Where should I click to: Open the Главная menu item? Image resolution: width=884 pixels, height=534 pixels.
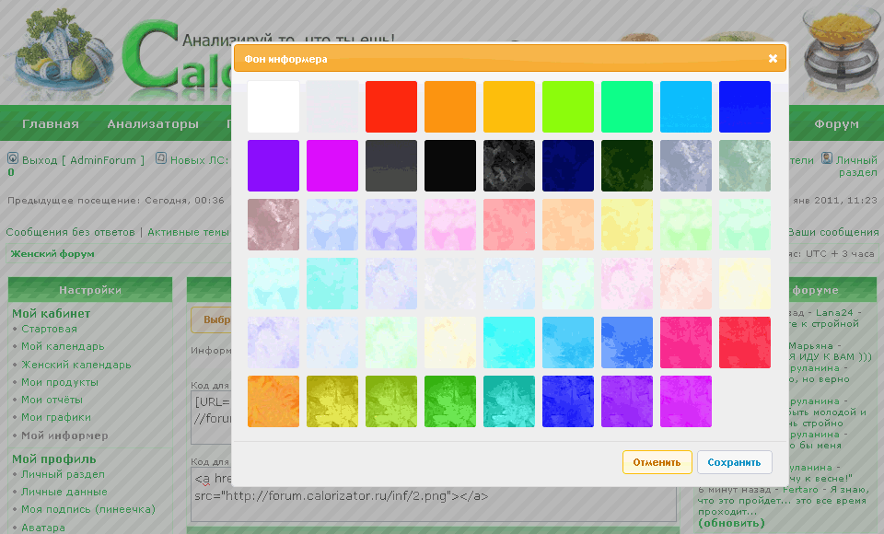click(x=51, y=124)
